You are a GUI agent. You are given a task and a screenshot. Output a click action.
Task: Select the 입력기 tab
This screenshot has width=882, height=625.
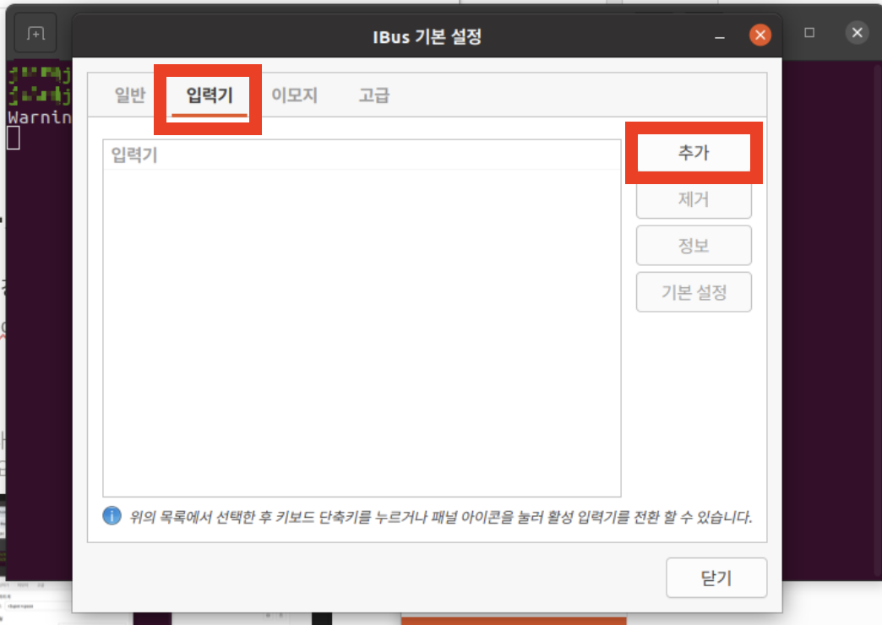(x=210, y=95)
